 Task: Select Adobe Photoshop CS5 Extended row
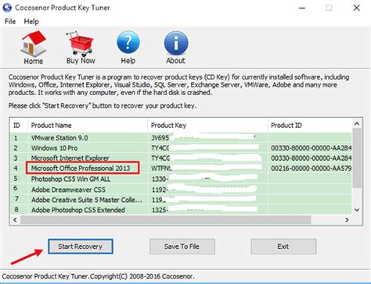coord(181,210)
